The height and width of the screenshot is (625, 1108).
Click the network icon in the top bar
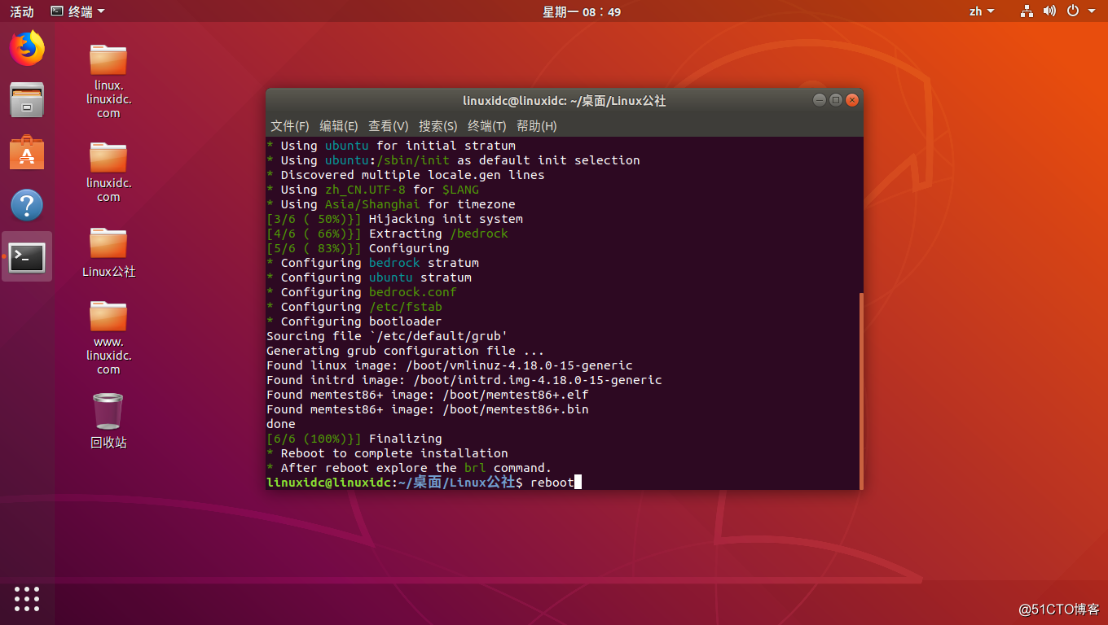click(x=1025, y=11)
